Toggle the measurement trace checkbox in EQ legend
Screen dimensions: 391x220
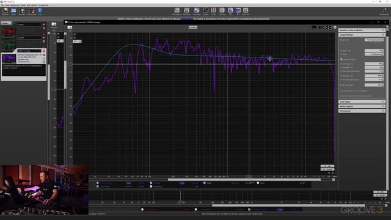pos(98,183)
